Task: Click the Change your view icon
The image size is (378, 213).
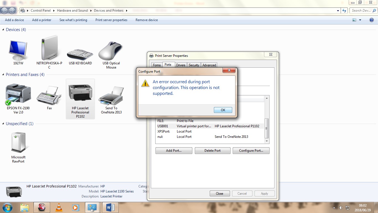Action: pos(354,20)
